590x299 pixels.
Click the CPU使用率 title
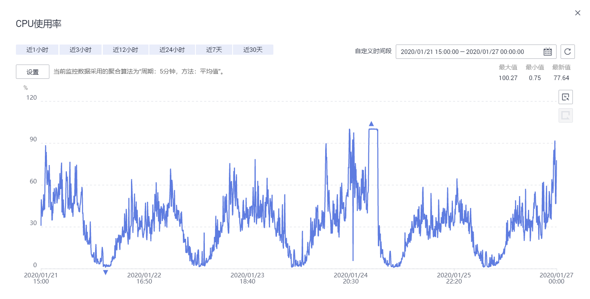pos(38,24)
